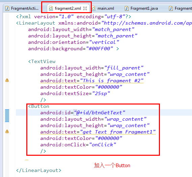The height and width of the screenshot is (177, 192).
Task: Click the closing LinearLayout tag
Action: (x=39, y=170)
